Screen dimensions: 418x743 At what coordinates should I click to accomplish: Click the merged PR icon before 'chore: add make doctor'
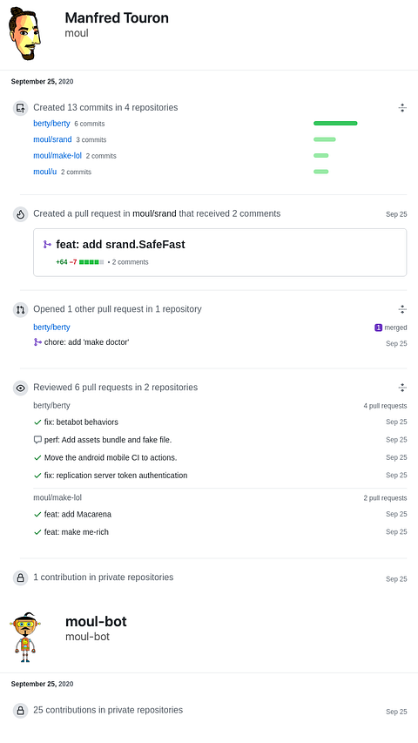click(x=37, y=342)
